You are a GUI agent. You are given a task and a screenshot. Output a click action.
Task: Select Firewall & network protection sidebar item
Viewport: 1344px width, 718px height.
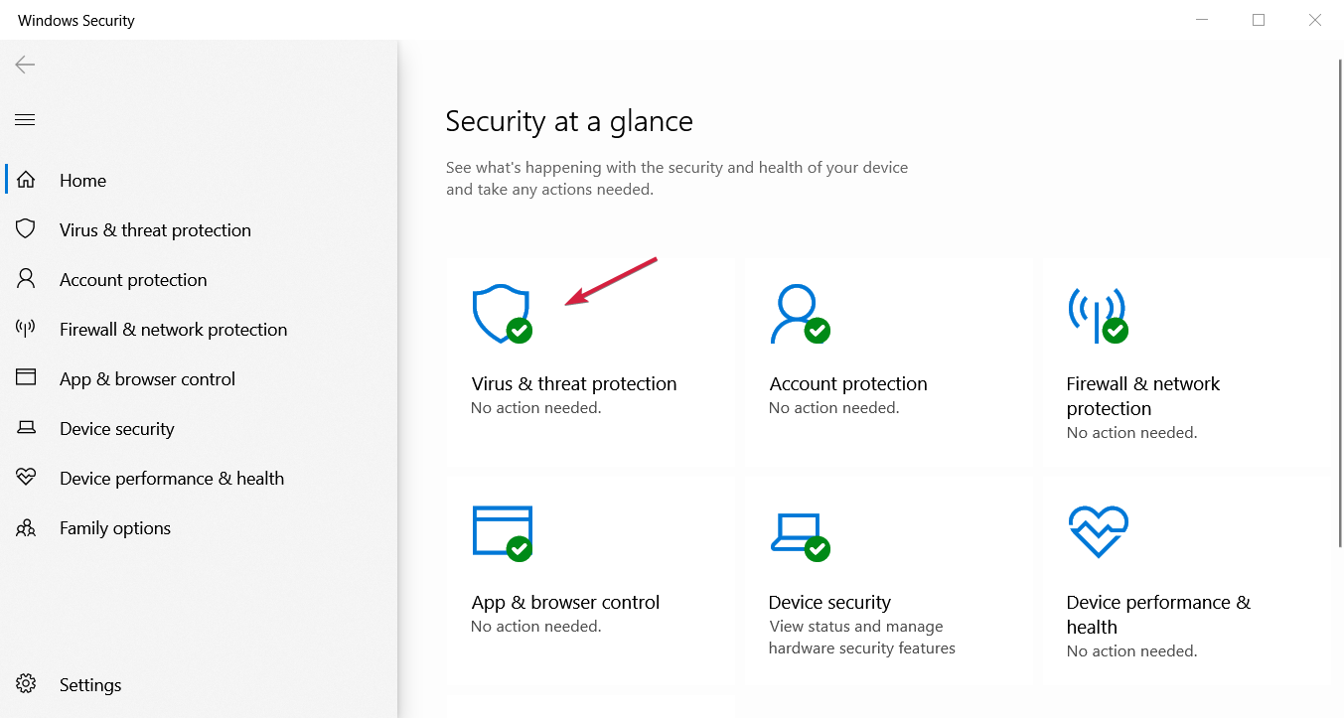(173, 330)
